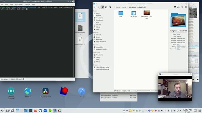Click temp in Dolphin breadcrumb path
Viewport: 202px width, 113px height.
tap(124, 7)
